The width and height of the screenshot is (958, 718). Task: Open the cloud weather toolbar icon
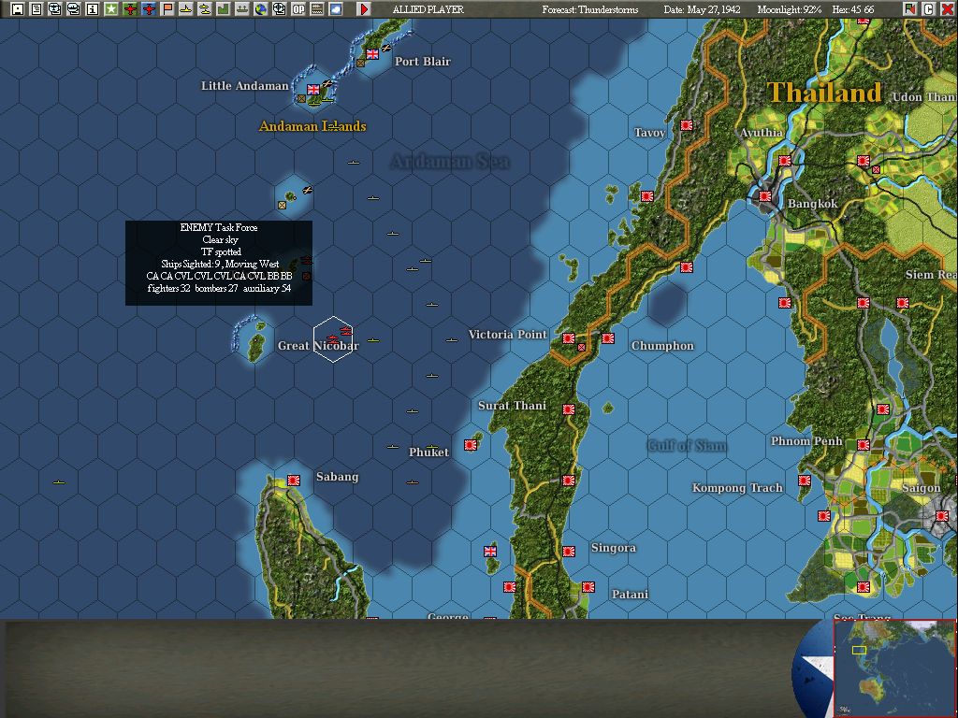pos(336,9)
